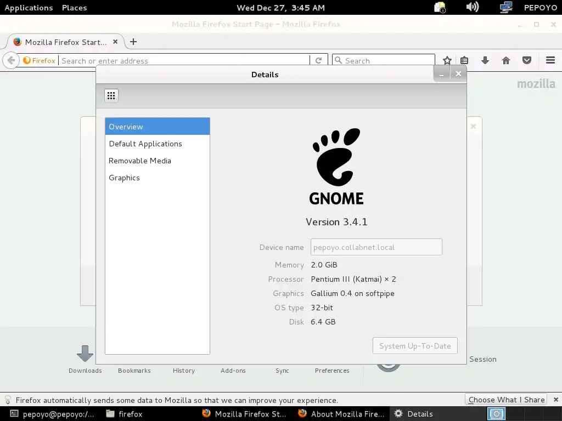This screenshot has width=562, height=421.
Task: Choose Removable Media in the sidebar
Action: tap(158, 161)
